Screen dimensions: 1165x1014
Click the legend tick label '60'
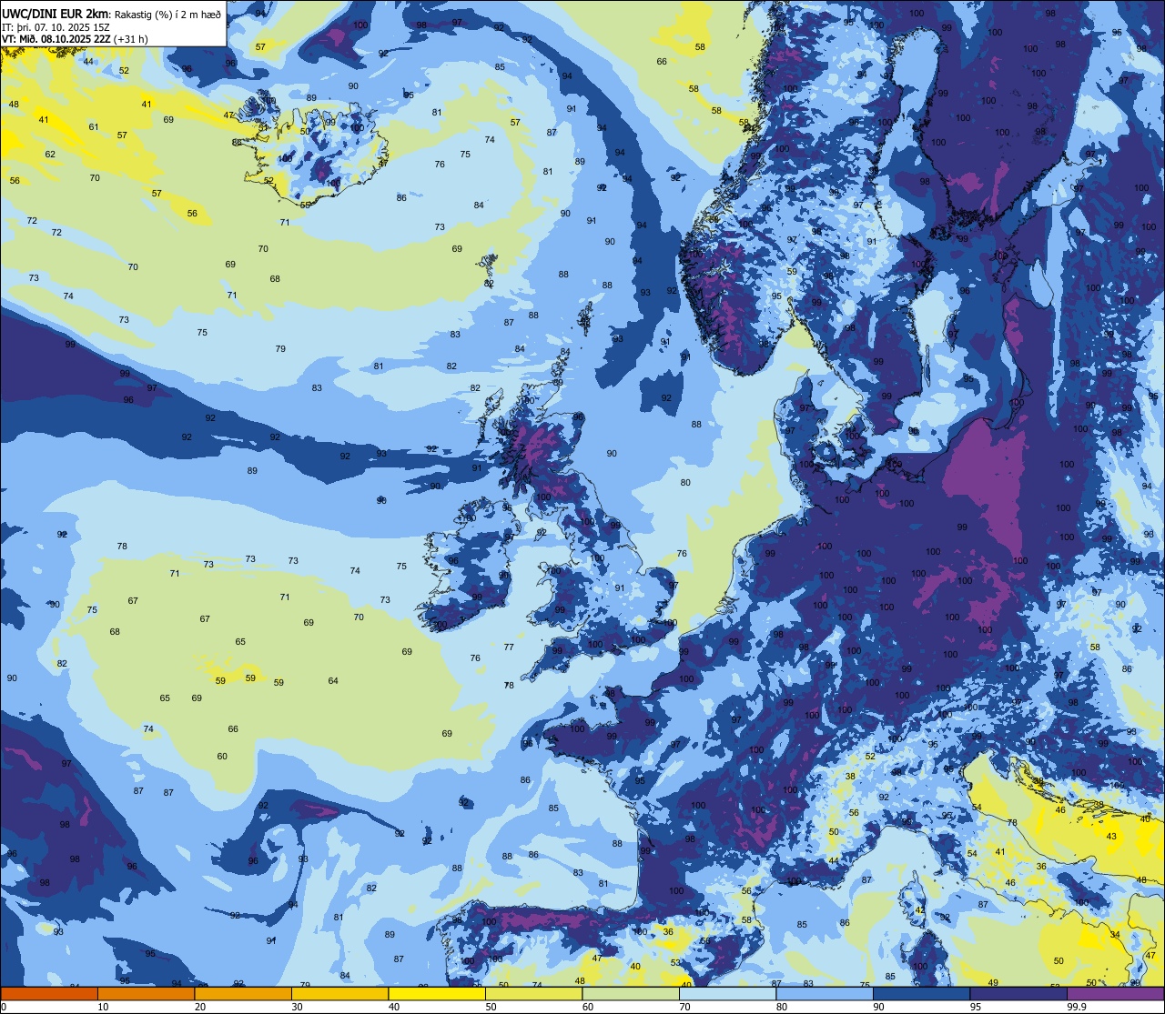tap(588, 1007)
